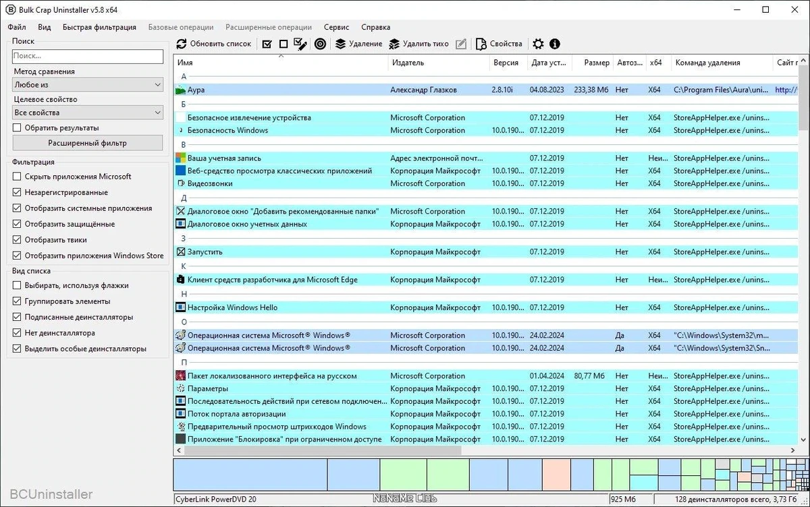Click the Поток портала авторизации row icon
This screenshot has width=810, height=507.
click(180, 414)
